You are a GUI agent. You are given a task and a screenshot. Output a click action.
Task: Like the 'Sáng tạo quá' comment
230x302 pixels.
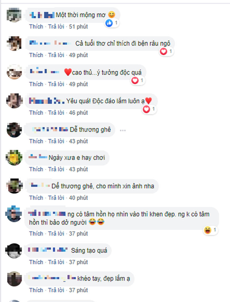(36, 262)
